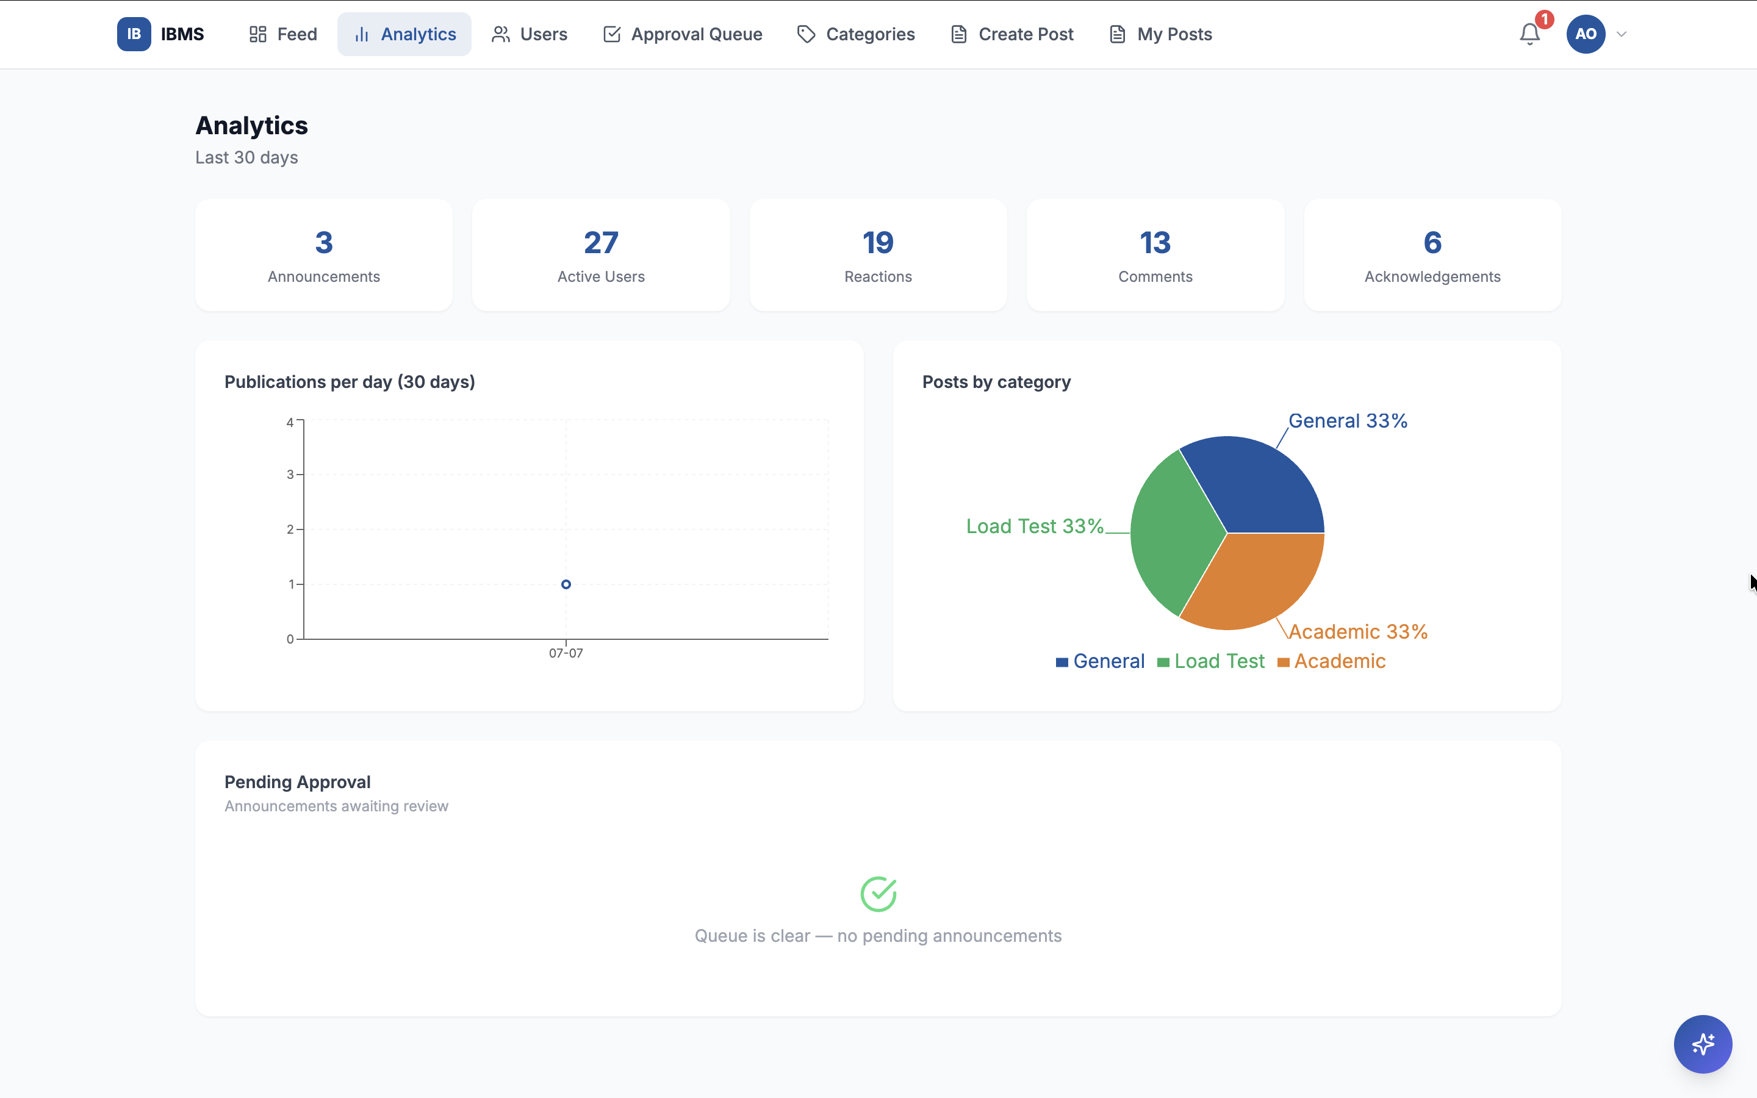Open the Users tab label
This screenshot has width=1757, height=1098.
coord(544,34)
